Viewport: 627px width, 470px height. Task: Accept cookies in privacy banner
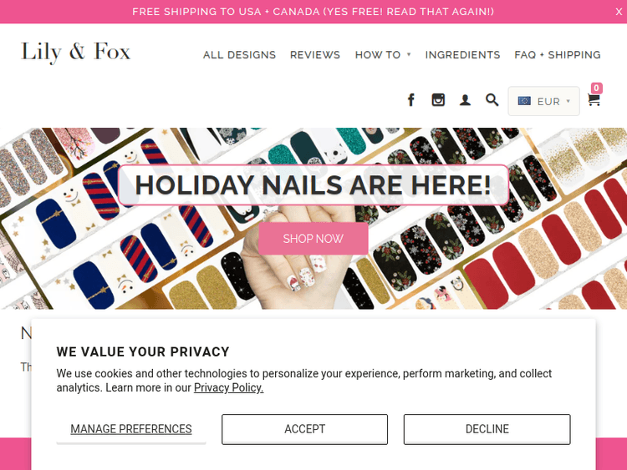(304, 429)
